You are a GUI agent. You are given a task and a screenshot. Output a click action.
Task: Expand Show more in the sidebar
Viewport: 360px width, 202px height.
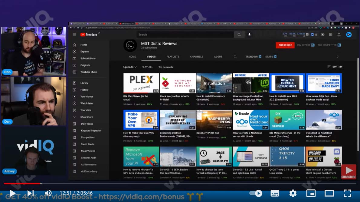click(87, 117)
